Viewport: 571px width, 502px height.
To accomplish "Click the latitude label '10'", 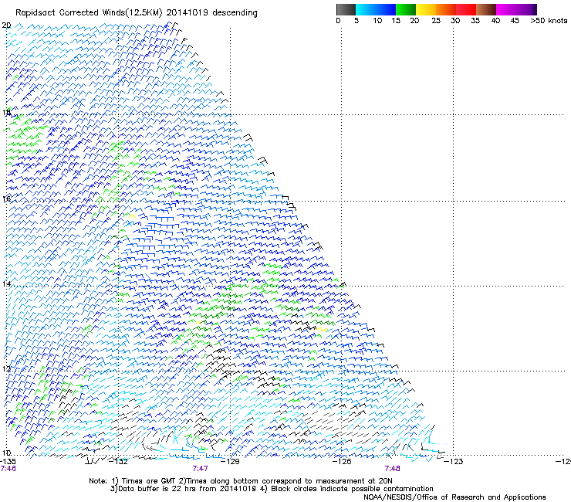I will click(6, 453).
